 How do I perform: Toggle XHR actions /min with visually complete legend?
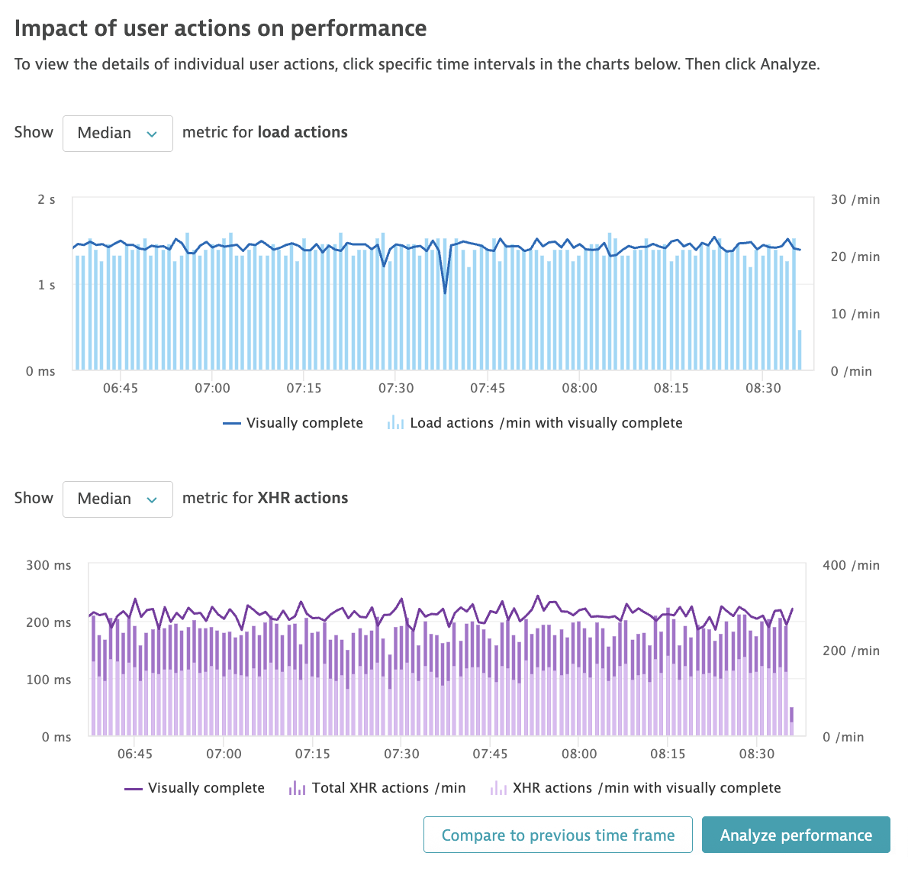[648, 787]
